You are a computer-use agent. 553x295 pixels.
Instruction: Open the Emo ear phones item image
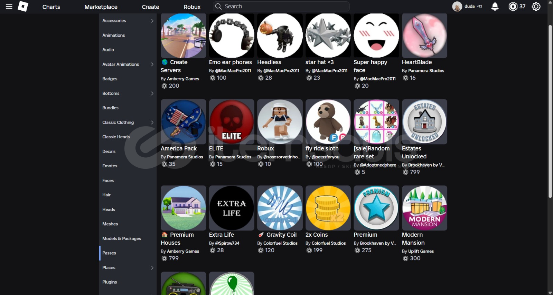coord(232,36)
